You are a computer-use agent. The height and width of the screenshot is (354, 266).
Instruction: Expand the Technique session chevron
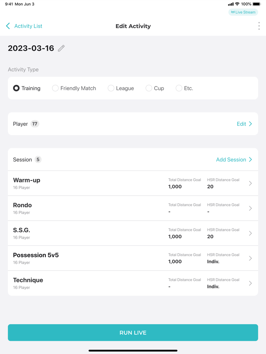(x=250, y=283)
